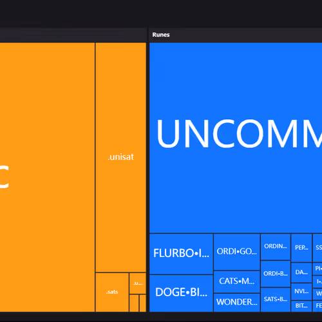Click the SATS•B... rune tile

(x=276, y=299)
